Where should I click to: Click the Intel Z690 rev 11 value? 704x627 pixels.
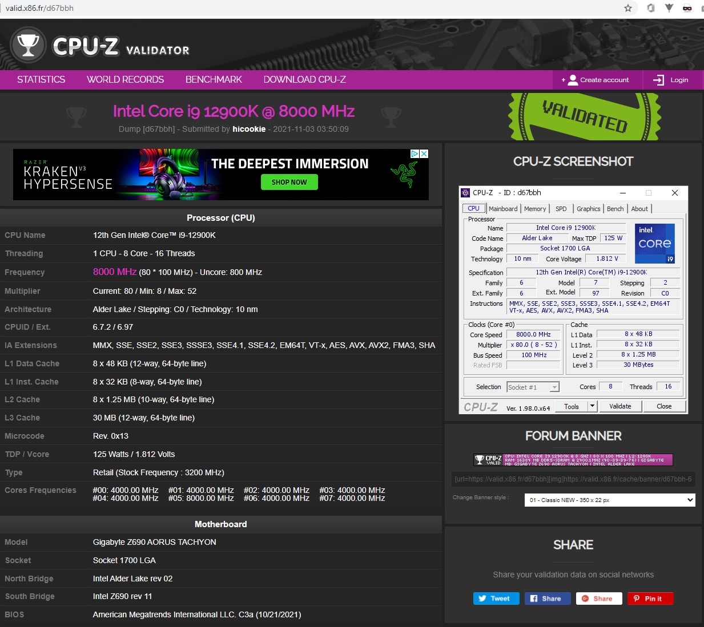point(122,597)
